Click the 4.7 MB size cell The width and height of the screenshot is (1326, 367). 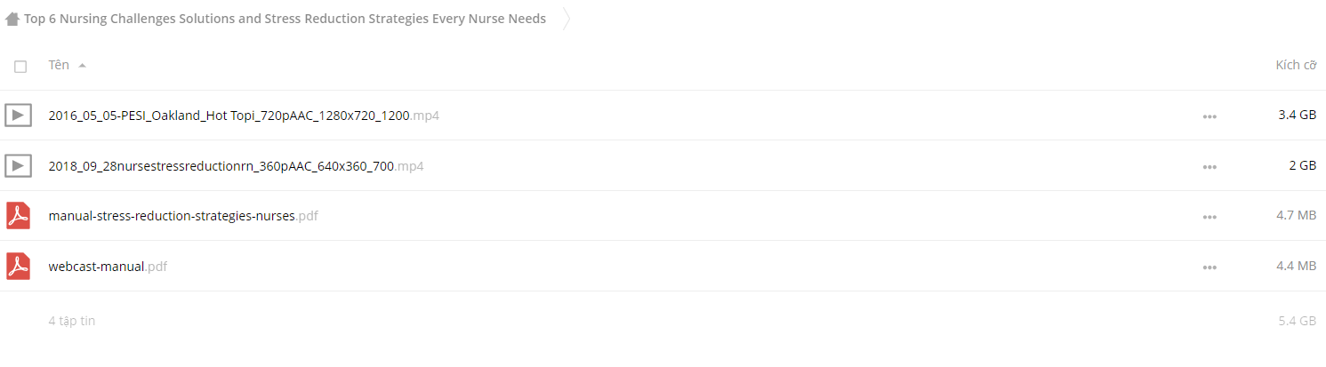(1297, 216)
